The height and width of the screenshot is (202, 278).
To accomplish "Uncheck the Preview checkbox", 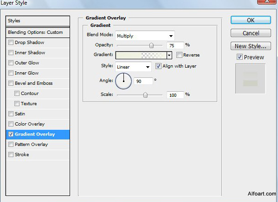I will coord(239,57).
